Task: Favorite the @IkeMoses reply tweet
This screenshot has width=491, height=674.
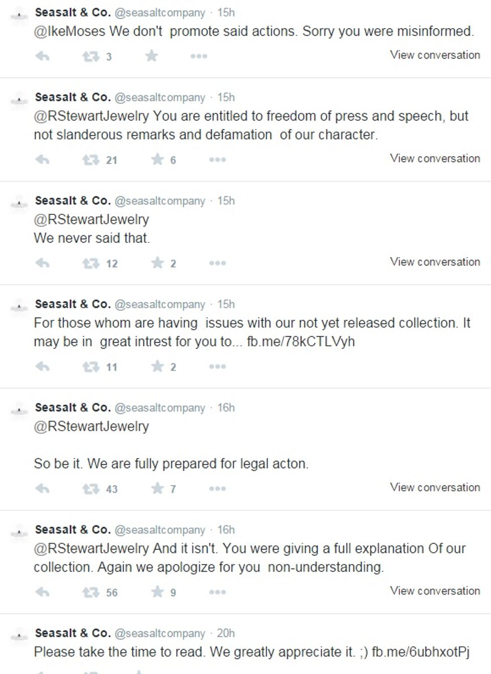Action: [151, 56]
